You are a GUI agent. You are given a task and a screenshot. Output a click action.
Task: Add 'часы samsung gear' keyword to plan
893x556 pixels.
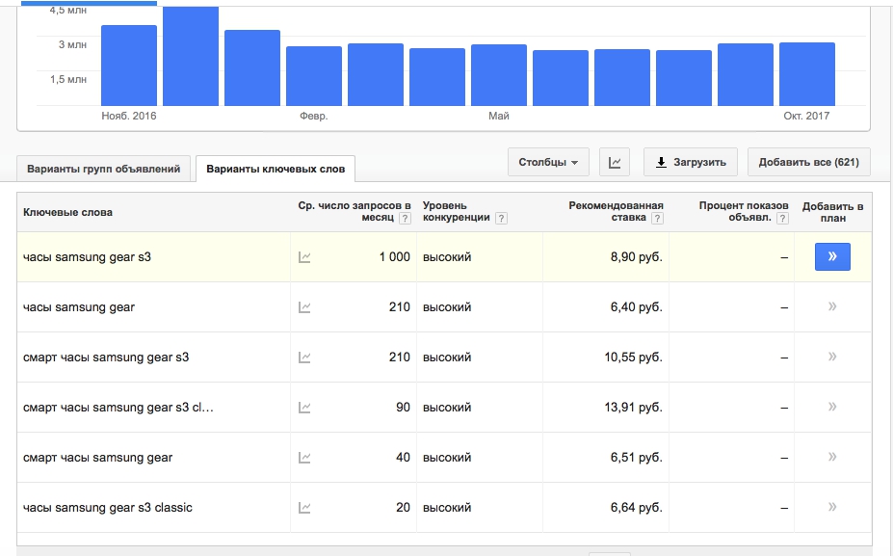(x=832, y=306)
